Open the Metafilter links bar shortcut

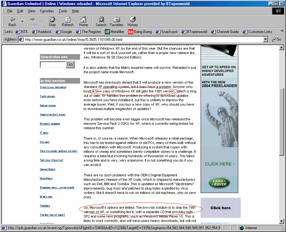(x=115, y=32)
